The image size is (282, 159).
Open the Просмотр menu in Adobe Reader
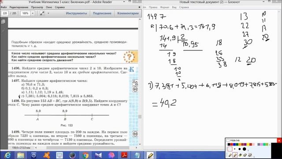37,8
